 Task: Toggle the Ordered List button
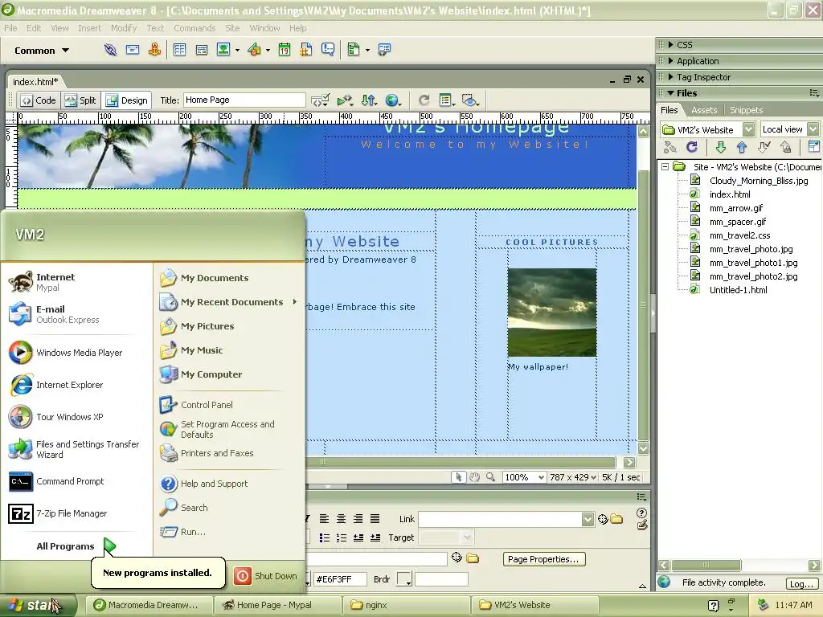point(341,537)
